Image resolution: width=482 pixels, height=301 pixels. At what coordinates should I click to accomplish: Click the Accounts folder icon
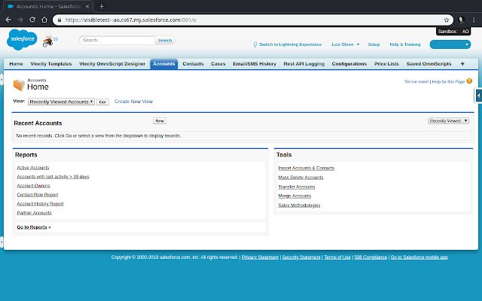(19, 85)
